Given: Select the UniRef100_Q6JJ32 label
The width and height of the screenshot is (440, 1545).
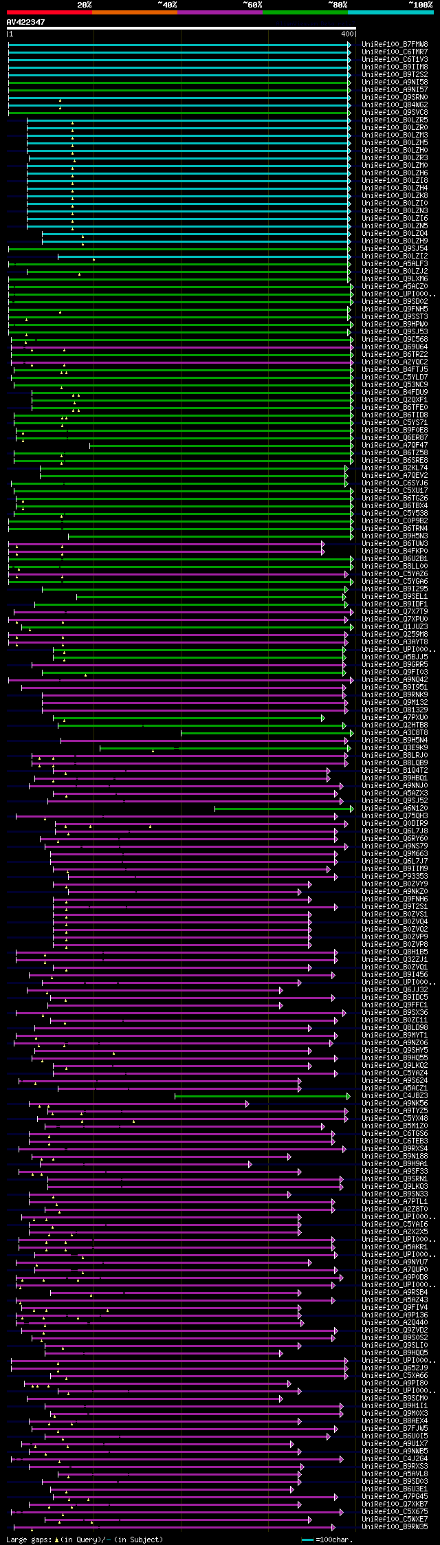Looking at the screenshot, I should pyautogui.click(x=395, y=989).
